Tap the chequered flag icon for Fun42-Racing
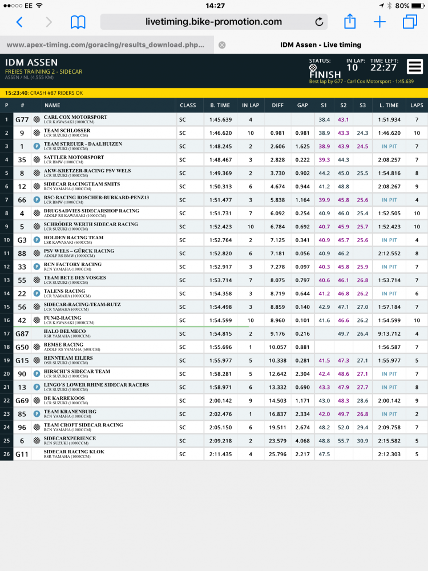Screen dimensions: 428x571 pyautogui.click(x=37, y=320)
